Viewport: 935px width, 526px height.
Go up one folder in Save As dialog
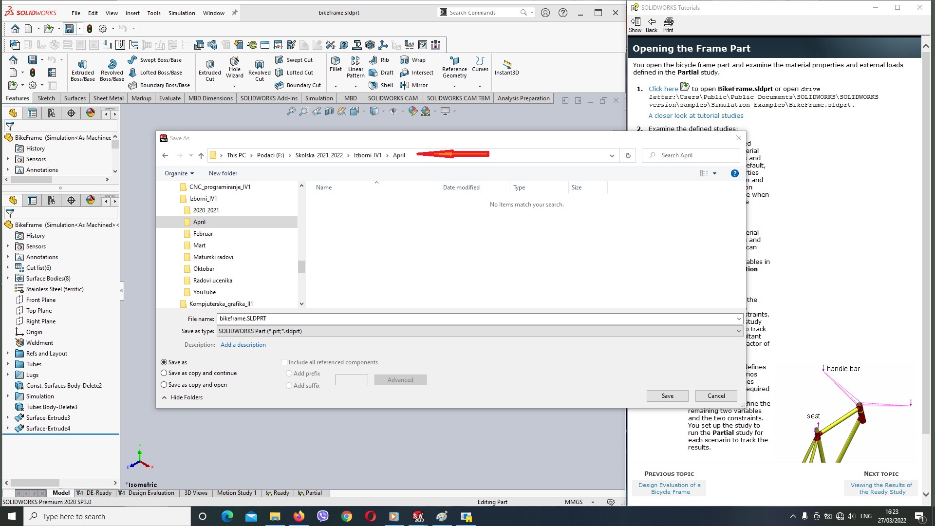point(201,155)
